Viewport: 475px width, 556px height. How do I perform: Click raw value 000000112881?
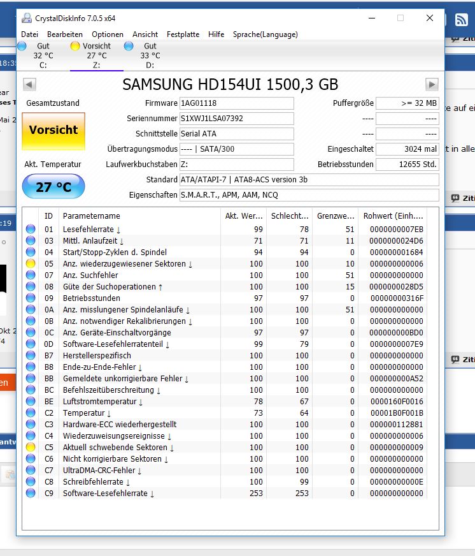[x=397, y=425]
